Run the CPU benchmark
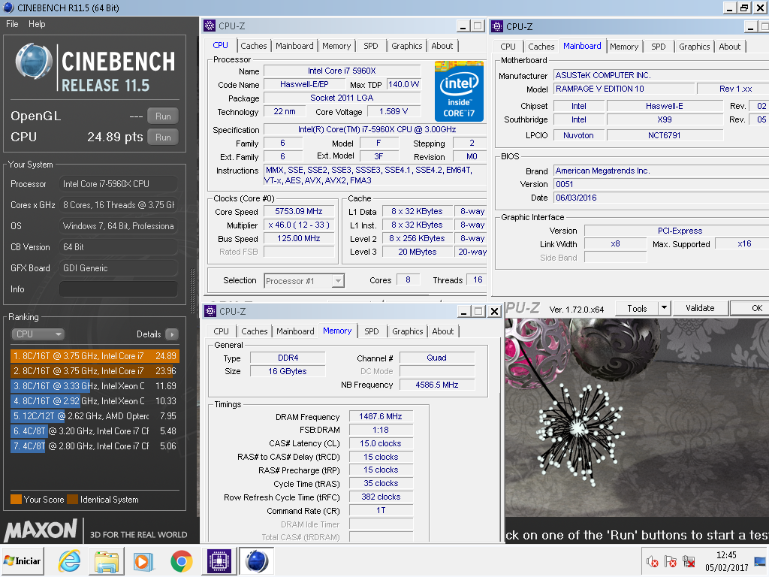Screen dimensions: 769x577 [x=163, y=137]
